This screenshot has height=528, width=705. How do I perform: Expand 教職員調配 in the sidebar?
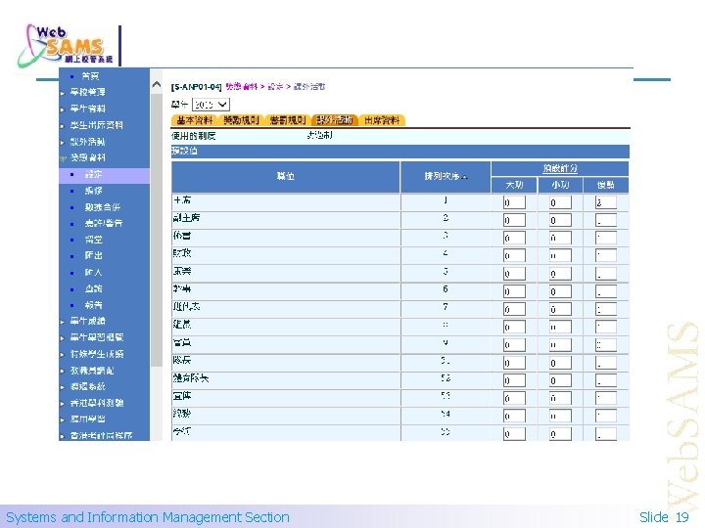[x=92, y=371]
